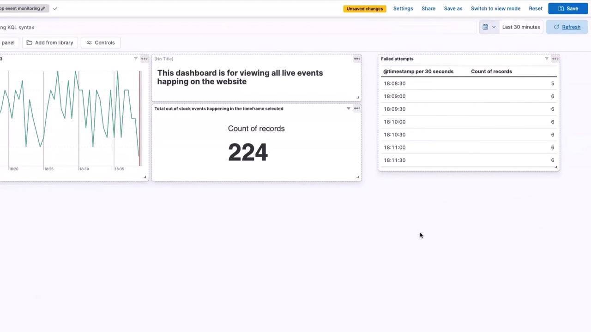Open the Share menu
The height and width of the screenshot is (332, 591).
click(428, 8)
